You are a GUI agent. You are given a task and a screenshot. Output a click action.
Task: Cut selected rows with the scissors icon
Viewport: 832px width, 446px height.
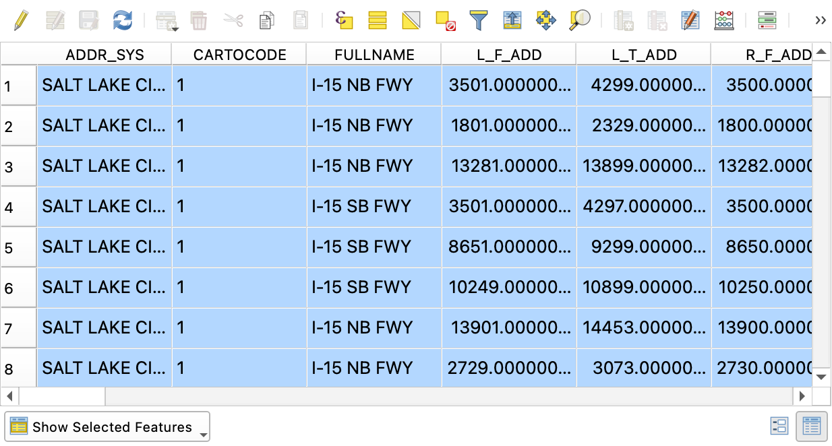[x=233, y=20]
